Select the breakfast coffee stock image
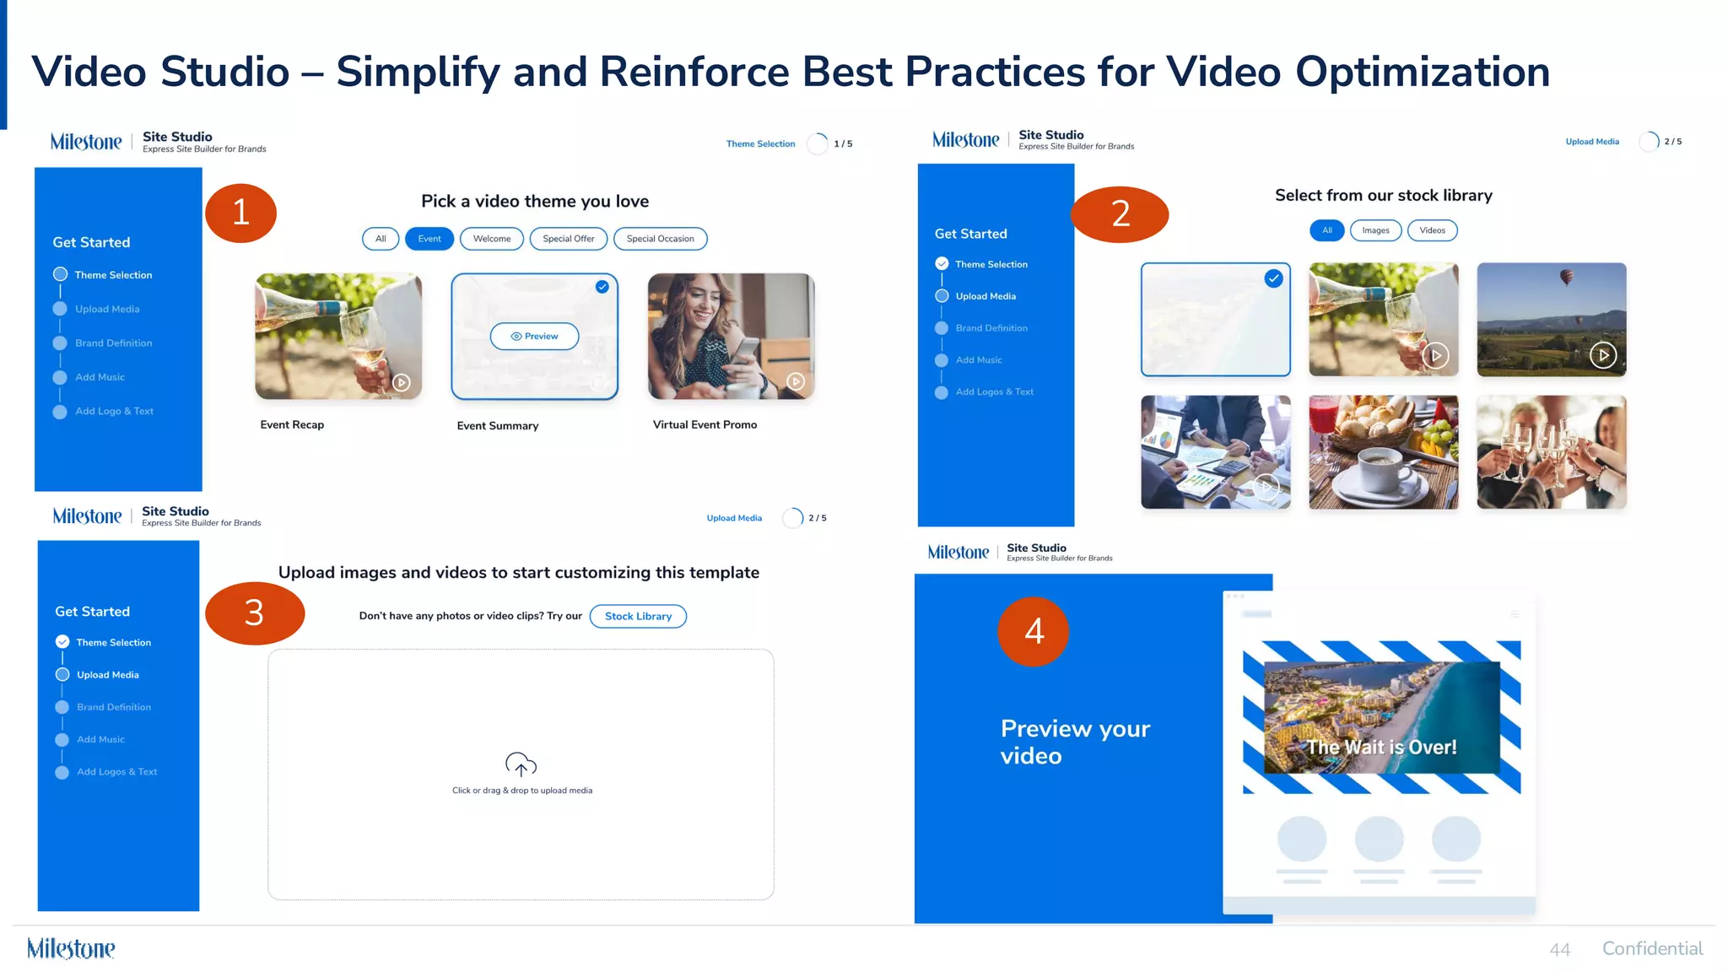1728x972 pixels. tap(1384, 452)
